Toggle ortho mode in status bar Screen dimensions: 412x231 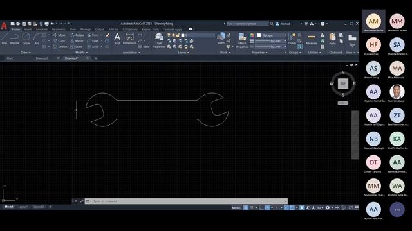[261, 208]
